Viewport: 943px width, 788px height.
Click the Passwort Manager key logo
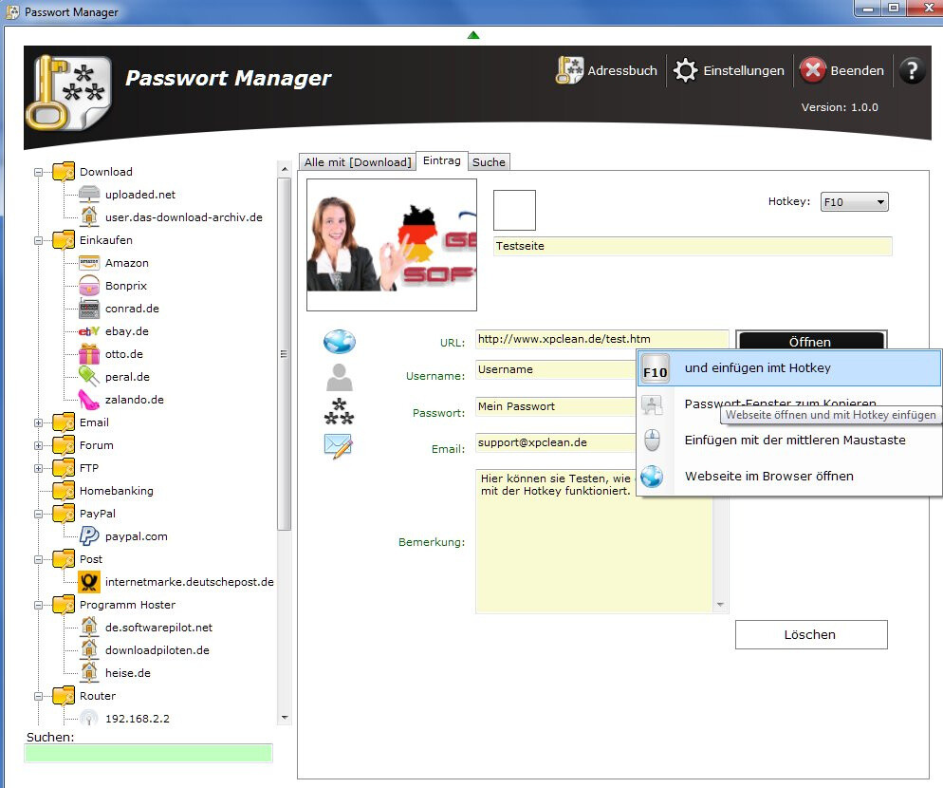pyautogui.click(x=70, y=92)
